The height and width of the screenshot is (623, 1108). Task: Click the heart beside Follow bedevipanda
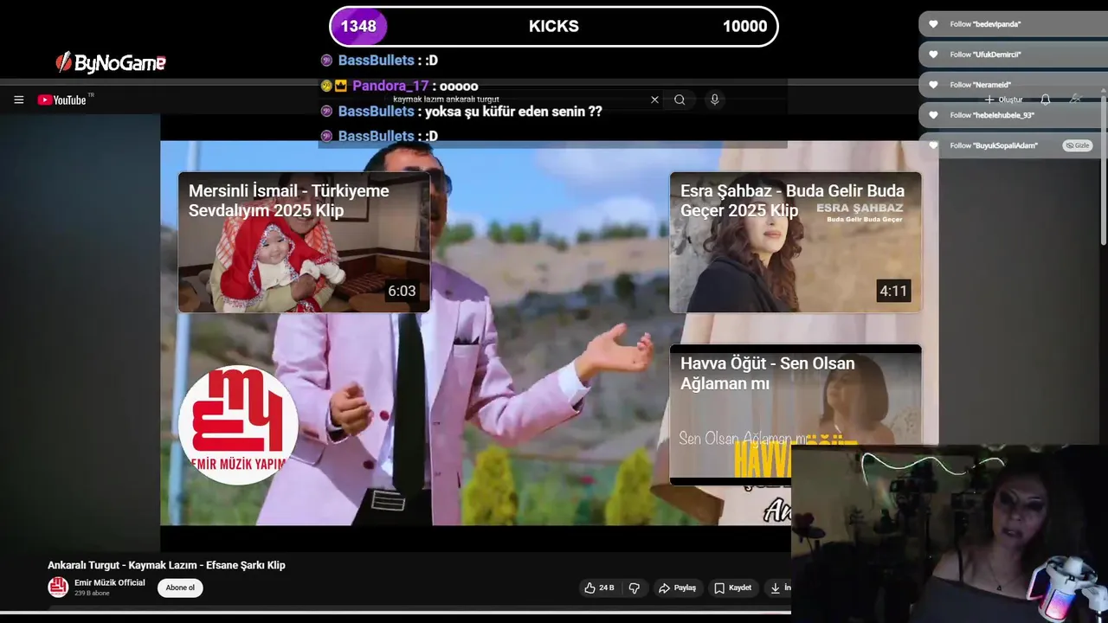coord(933,24)
